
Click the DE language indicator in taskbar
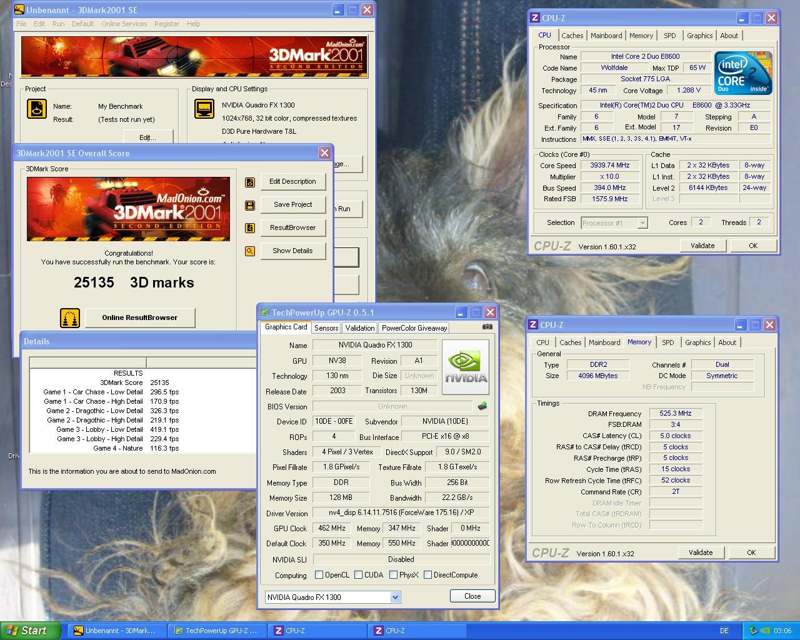pos(724,631)
